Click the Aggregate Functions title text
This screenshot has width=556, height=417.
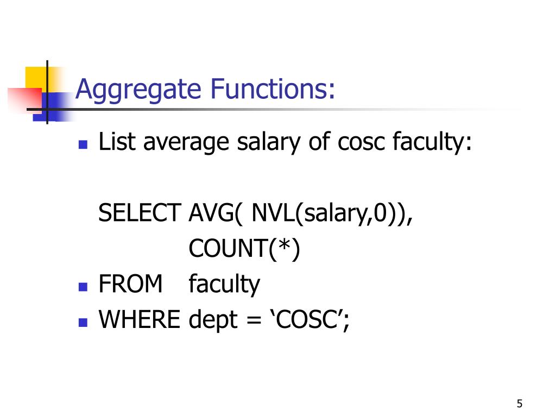point(205,90)
